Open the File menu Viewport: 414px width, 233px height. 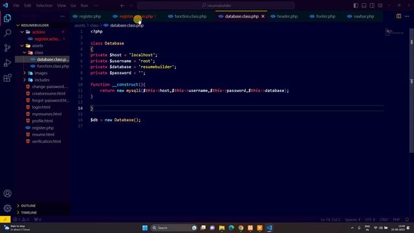pyautogui.click(x=16, y=5)
